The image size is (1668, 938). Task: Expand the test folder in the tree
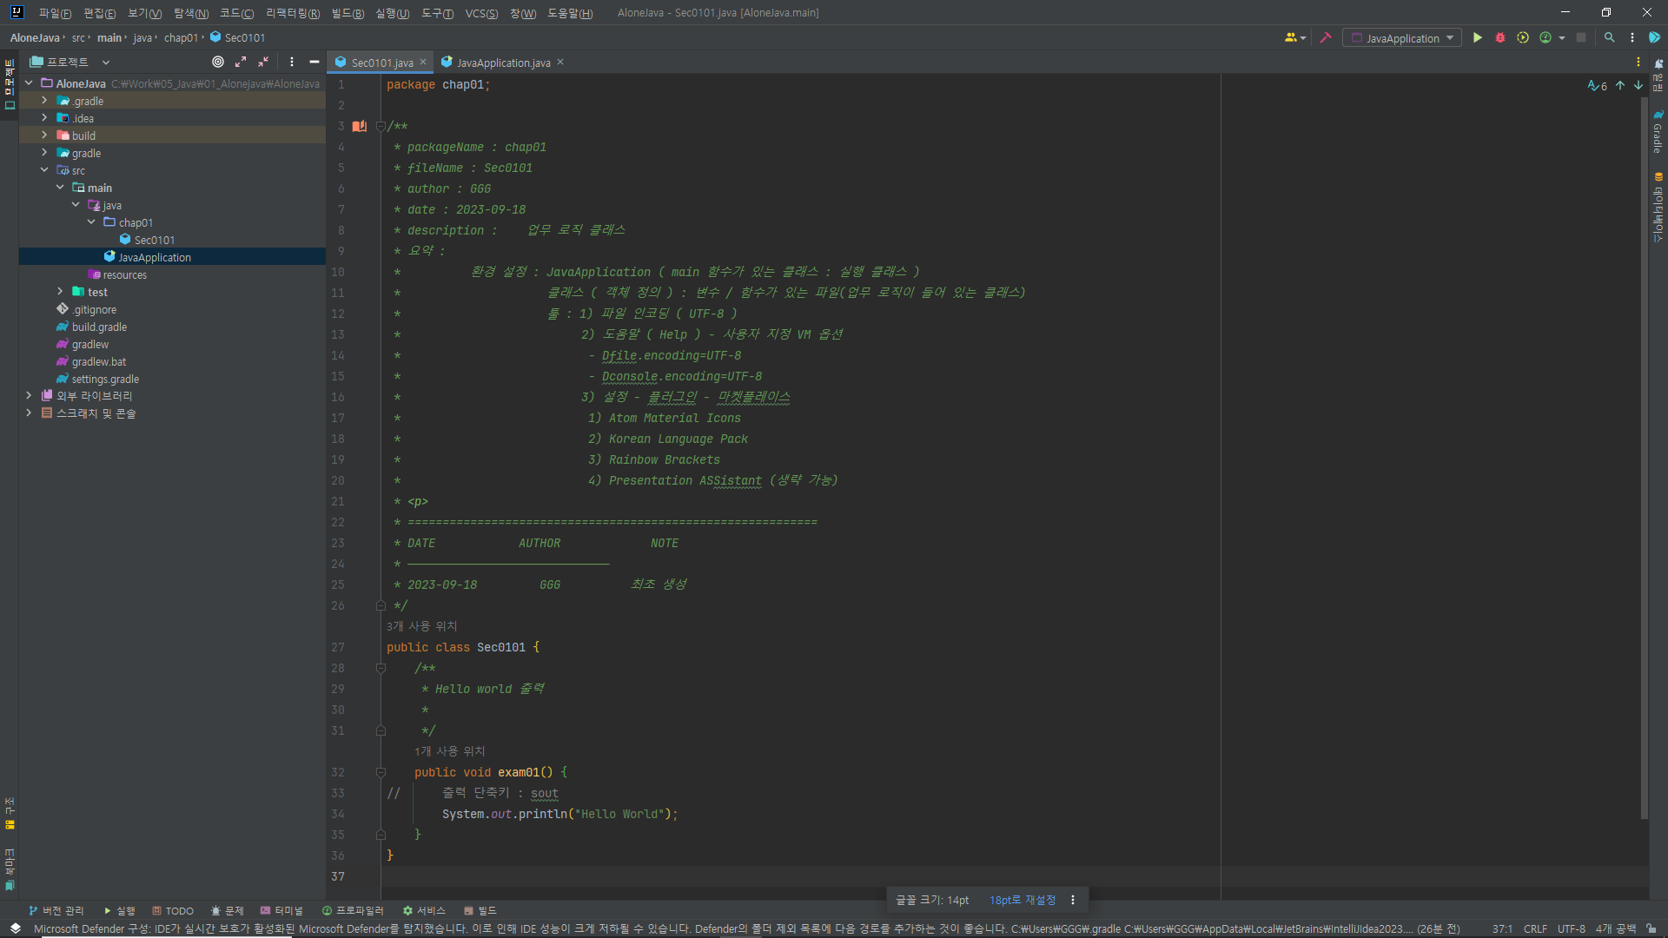pos(60,292)
